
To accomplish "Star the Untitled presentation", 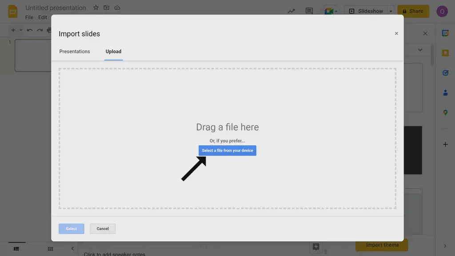I will (x=96, y=8).
